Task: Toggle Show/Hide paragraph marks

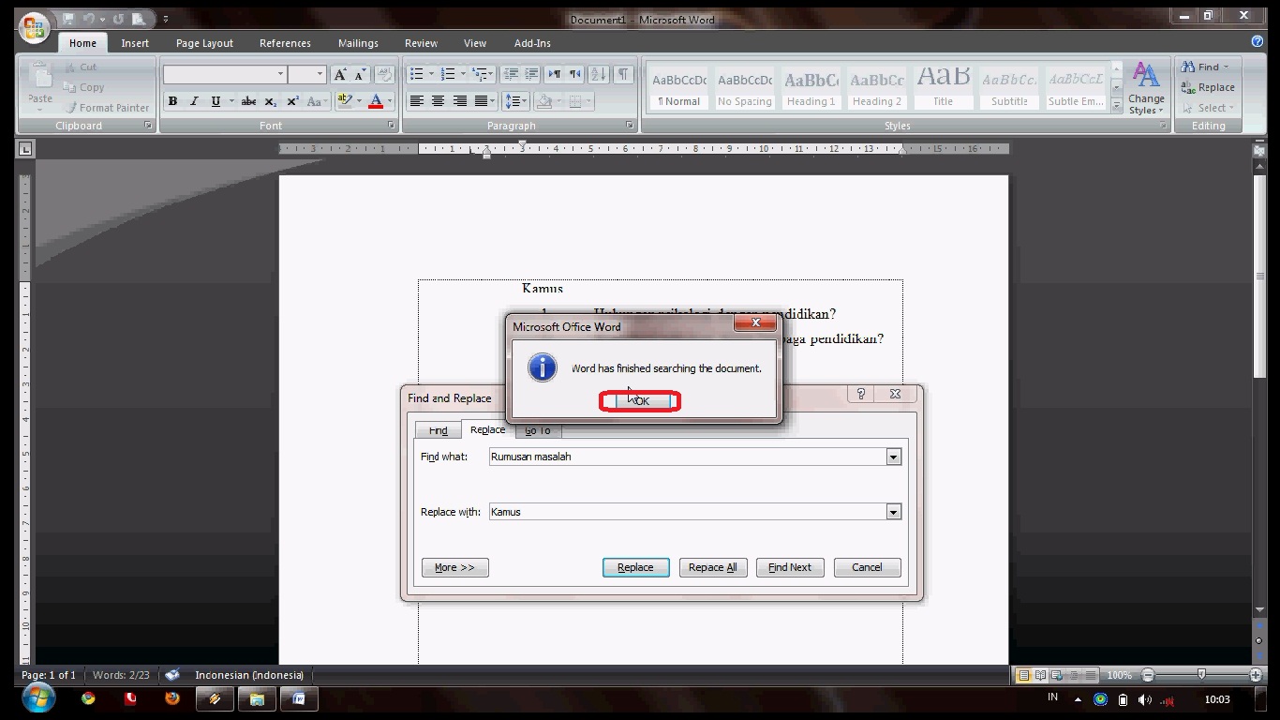Action: [x=622, y=74]
